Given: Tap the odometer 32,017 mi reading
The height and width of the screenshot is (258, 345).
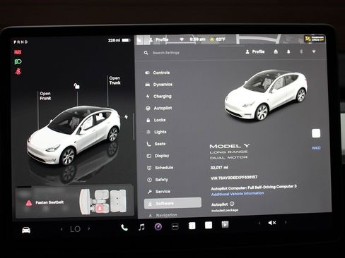Looking at the screenshot, I should point(219,168).
